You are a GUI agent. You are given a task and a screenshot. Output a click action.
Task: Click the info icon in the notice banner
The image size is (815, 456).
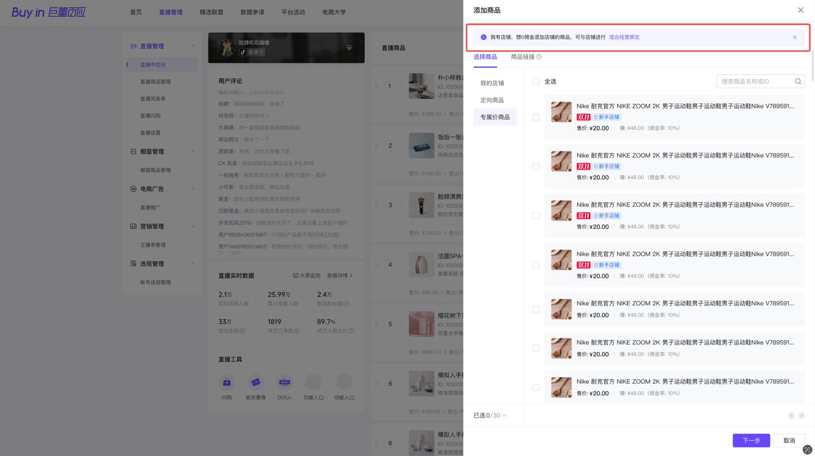point(483,37)
